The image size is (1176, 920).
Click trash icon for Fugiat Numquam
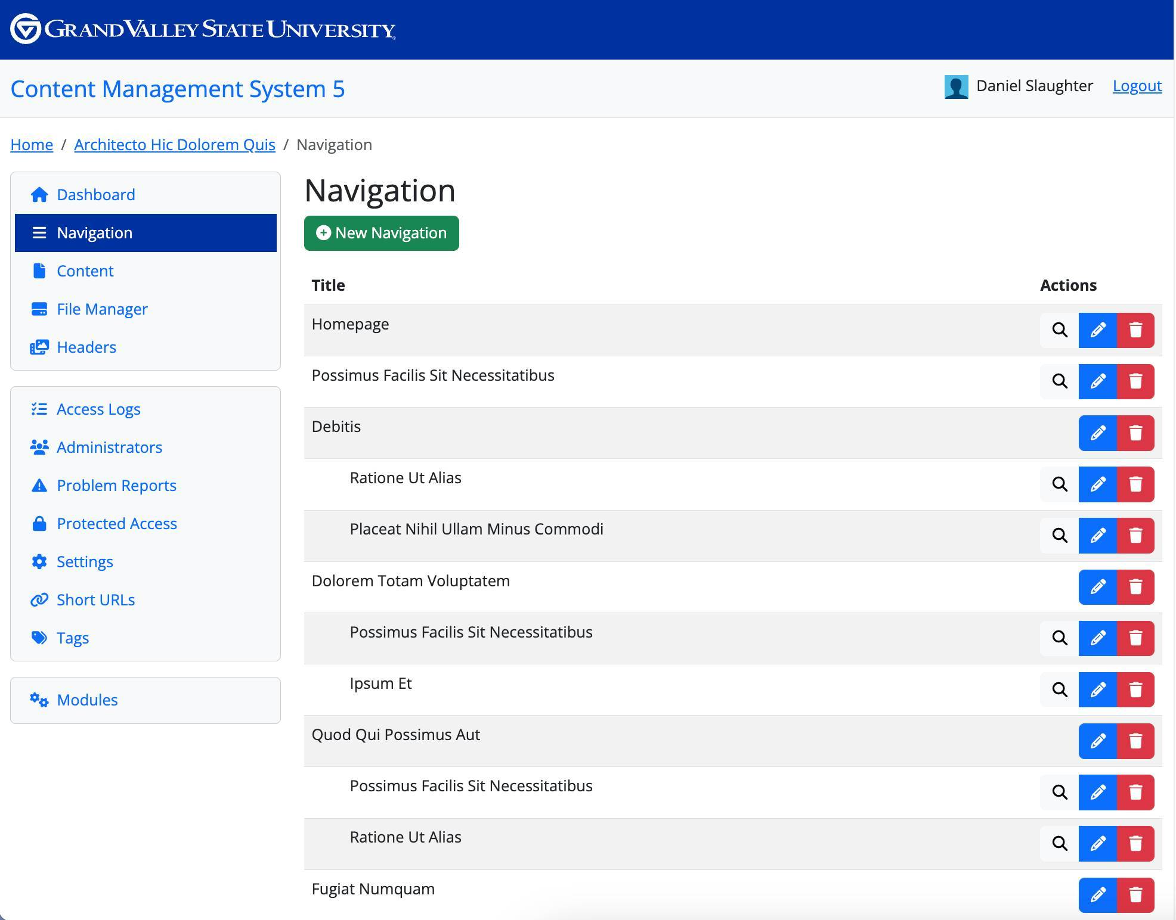pos(1135,895)
